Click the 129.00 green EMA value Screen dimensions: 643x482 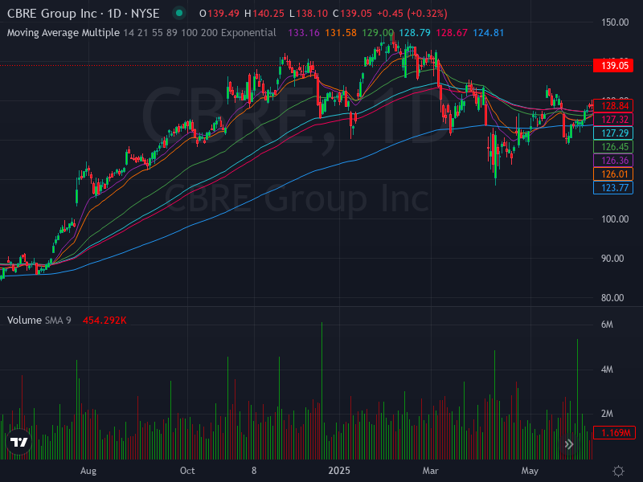[378, 33]
